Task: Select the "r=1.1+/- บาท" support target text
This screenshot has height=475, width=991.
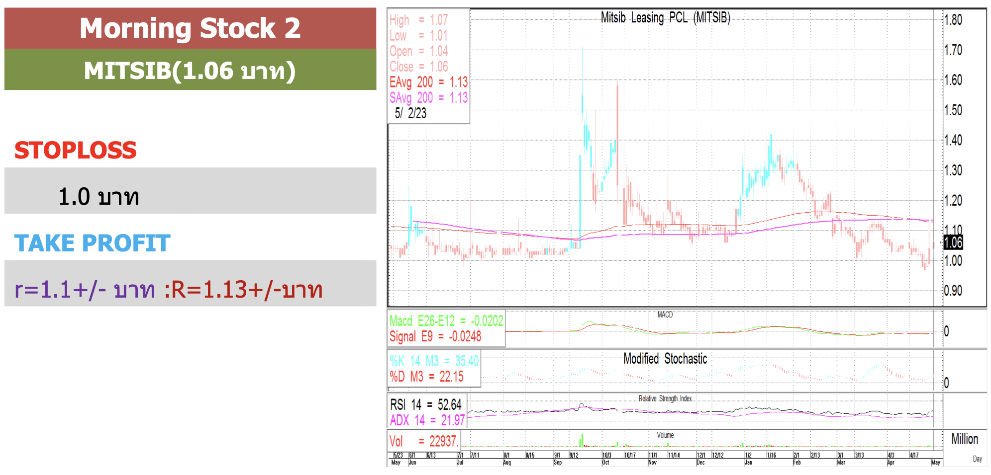Action: [85, 289]
